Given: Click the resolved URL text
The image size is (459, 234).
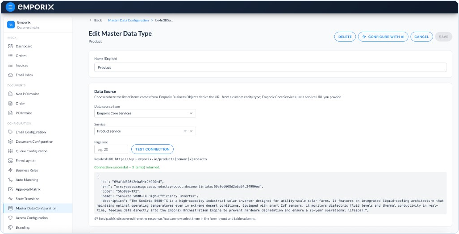Looking at the screenshot, I should point(161,159).
